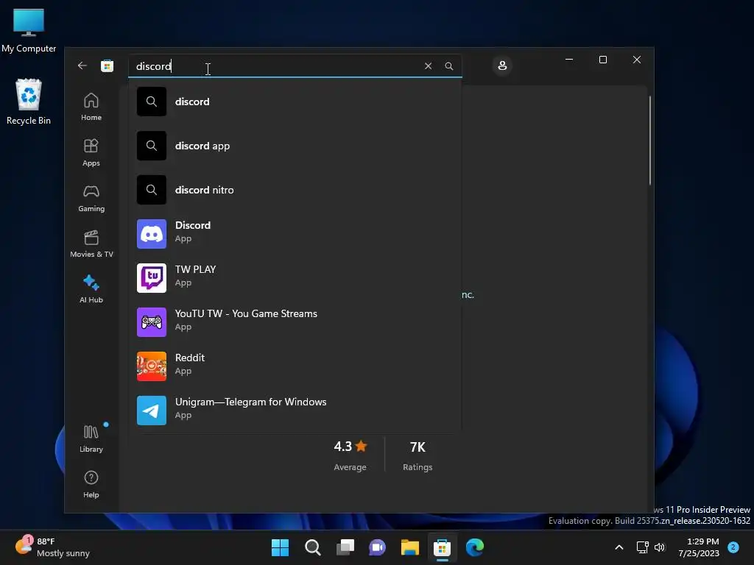This screenshot has height=565, width=754.
Task: Clear the search box with the X
Action: tap(428, 65)
